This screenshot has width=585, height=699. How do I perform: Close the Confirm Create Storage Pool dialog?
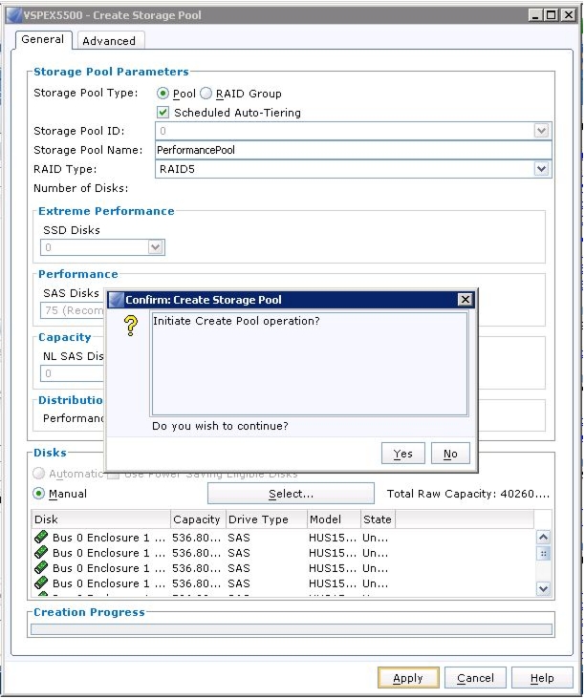(465, 300)
